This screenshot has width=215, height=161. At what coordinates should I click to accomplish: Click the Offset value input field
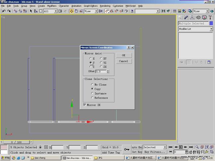click(101, 71)
